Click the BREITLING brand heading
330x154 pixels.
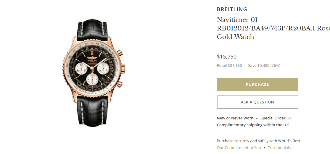[232, 9]
